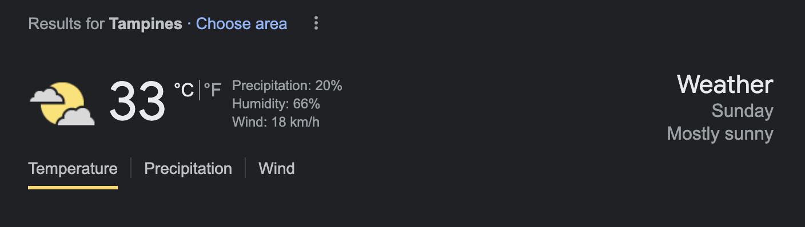The height and width of the screenshot is (227, 805).
Task: Click the Choose area link
Action: pos(241,24)
